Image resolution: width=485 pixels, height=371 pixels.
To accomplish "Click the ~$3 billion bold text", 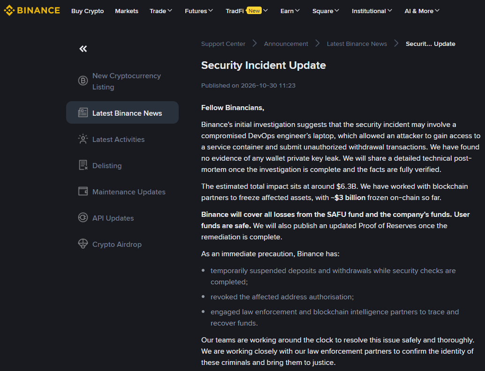I will coord(348,198).
